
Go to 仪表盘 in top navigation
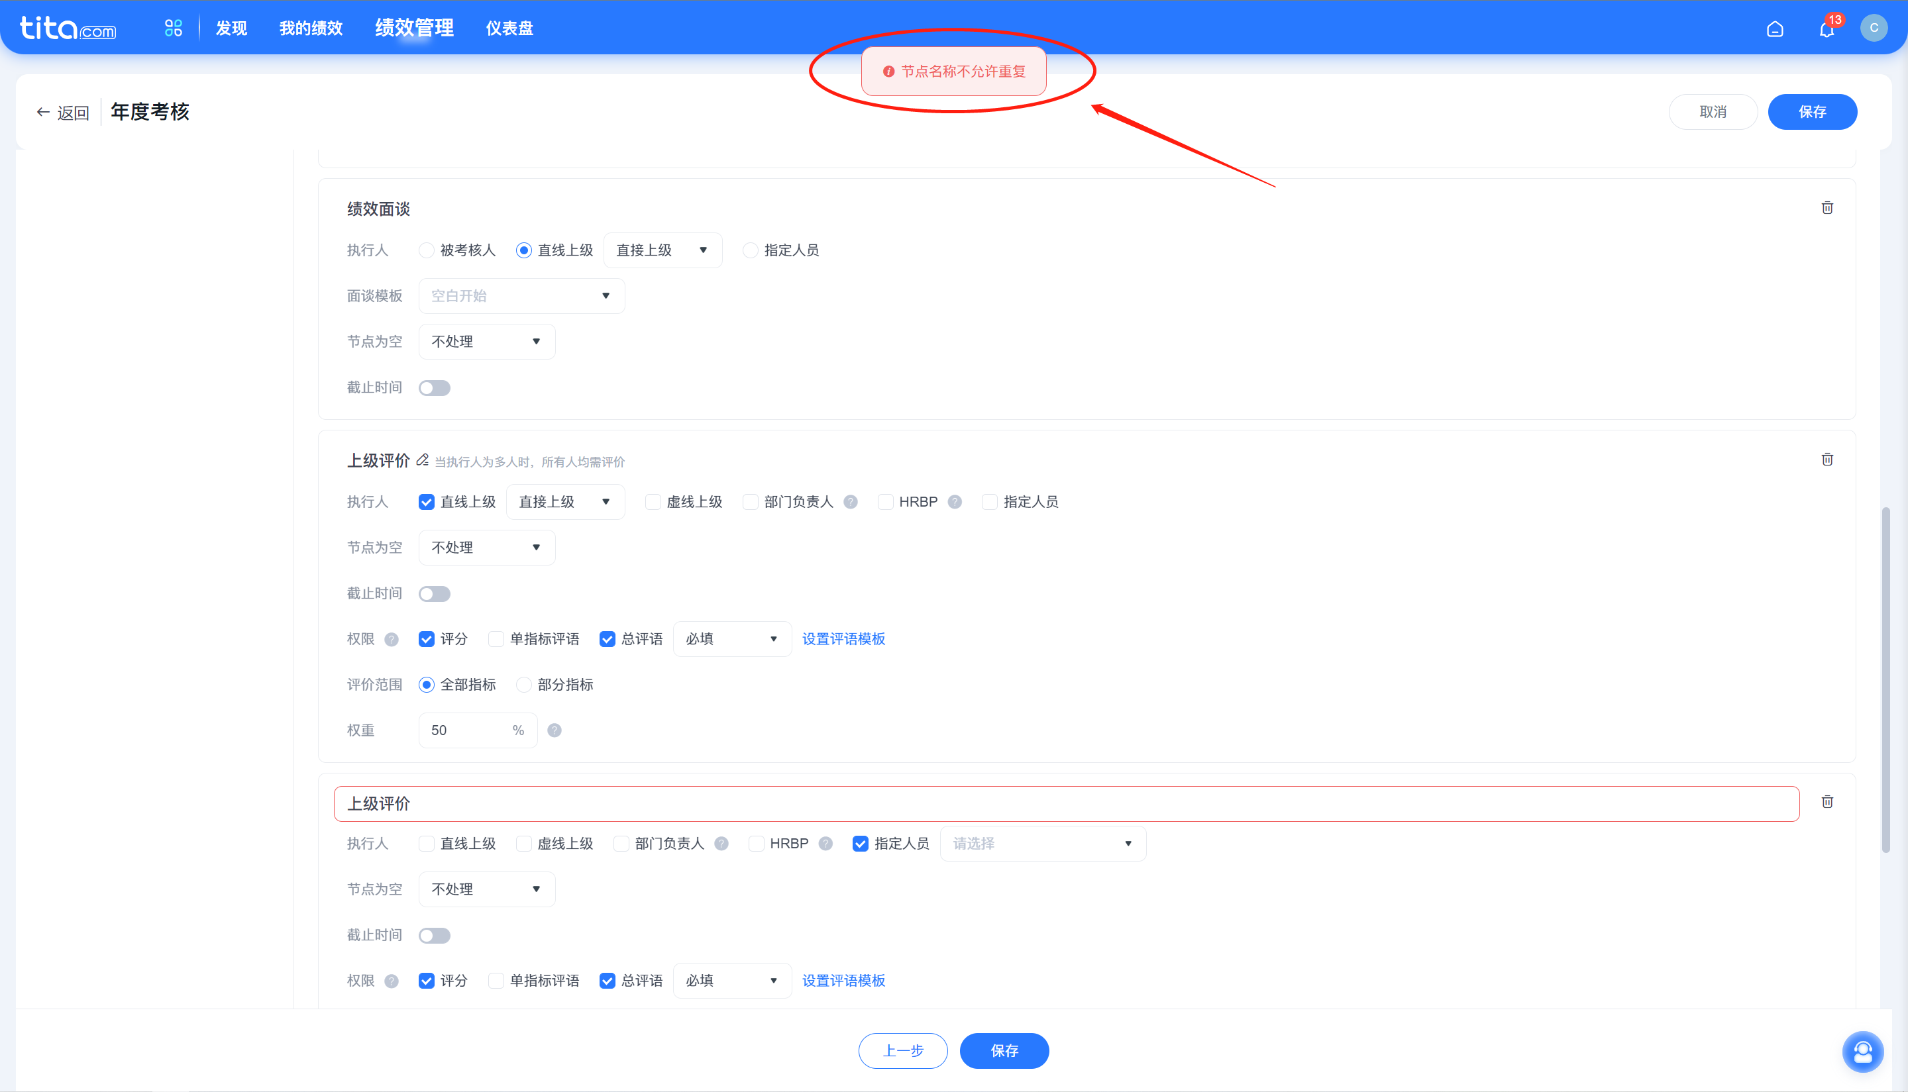coord(509,28)
